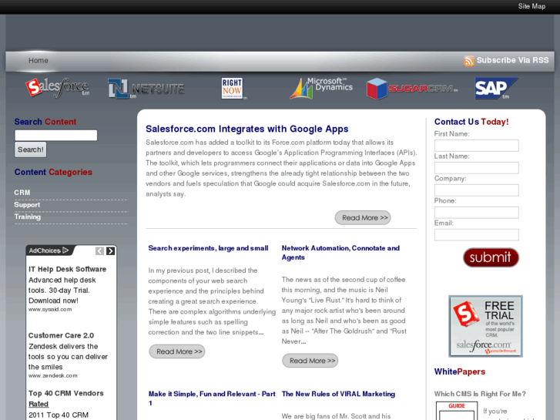Read More under Network Automation article
560x420 pixels.
[310, 361]
